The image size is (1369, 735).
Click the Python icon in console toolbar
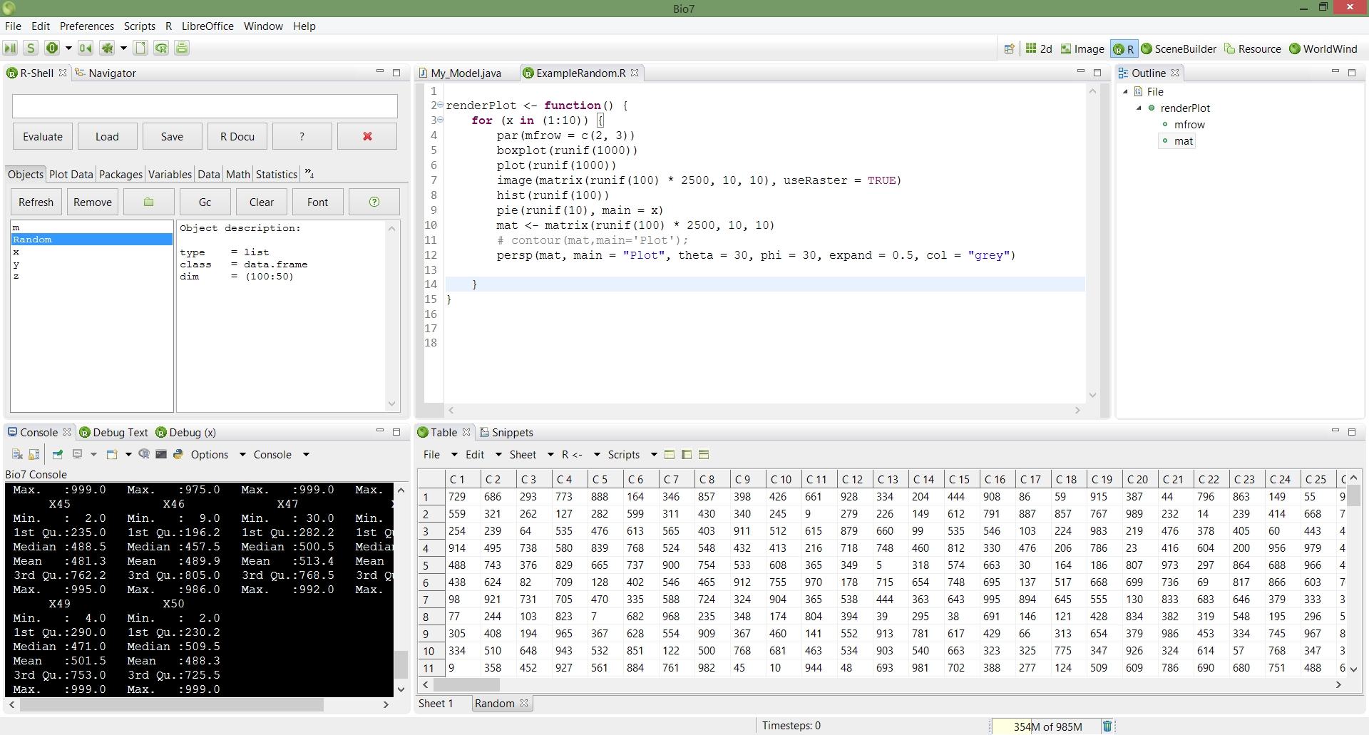point(178,454)
